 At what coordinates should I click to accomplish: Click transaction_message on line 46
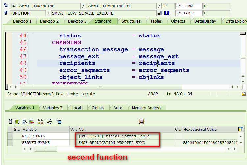click(x=93, y=50)
